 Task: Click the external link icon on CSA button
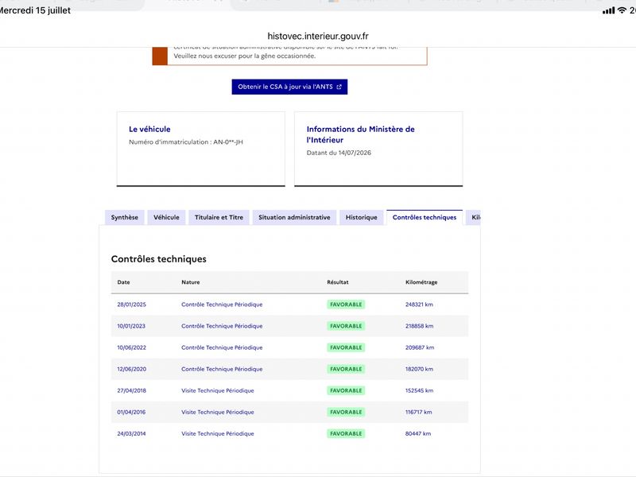click(x=339, y=87)
